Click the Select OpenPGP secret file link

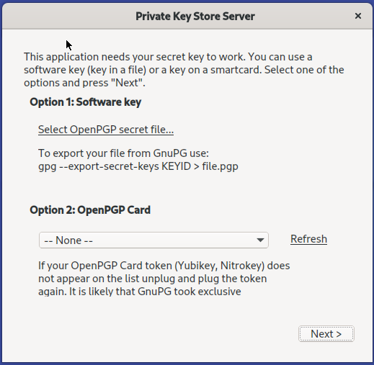(x=106, y=130)
